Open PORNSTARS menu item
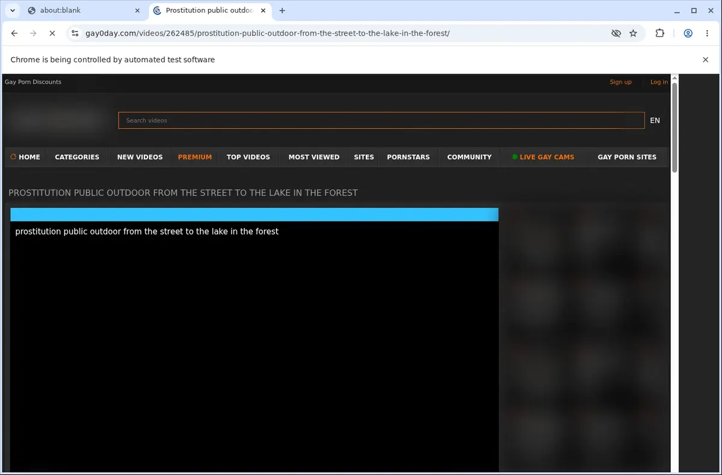 pos(409,157)
